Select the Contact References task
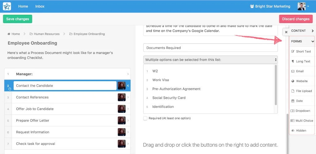Viewport: 316px width, 154px height. 67,97
